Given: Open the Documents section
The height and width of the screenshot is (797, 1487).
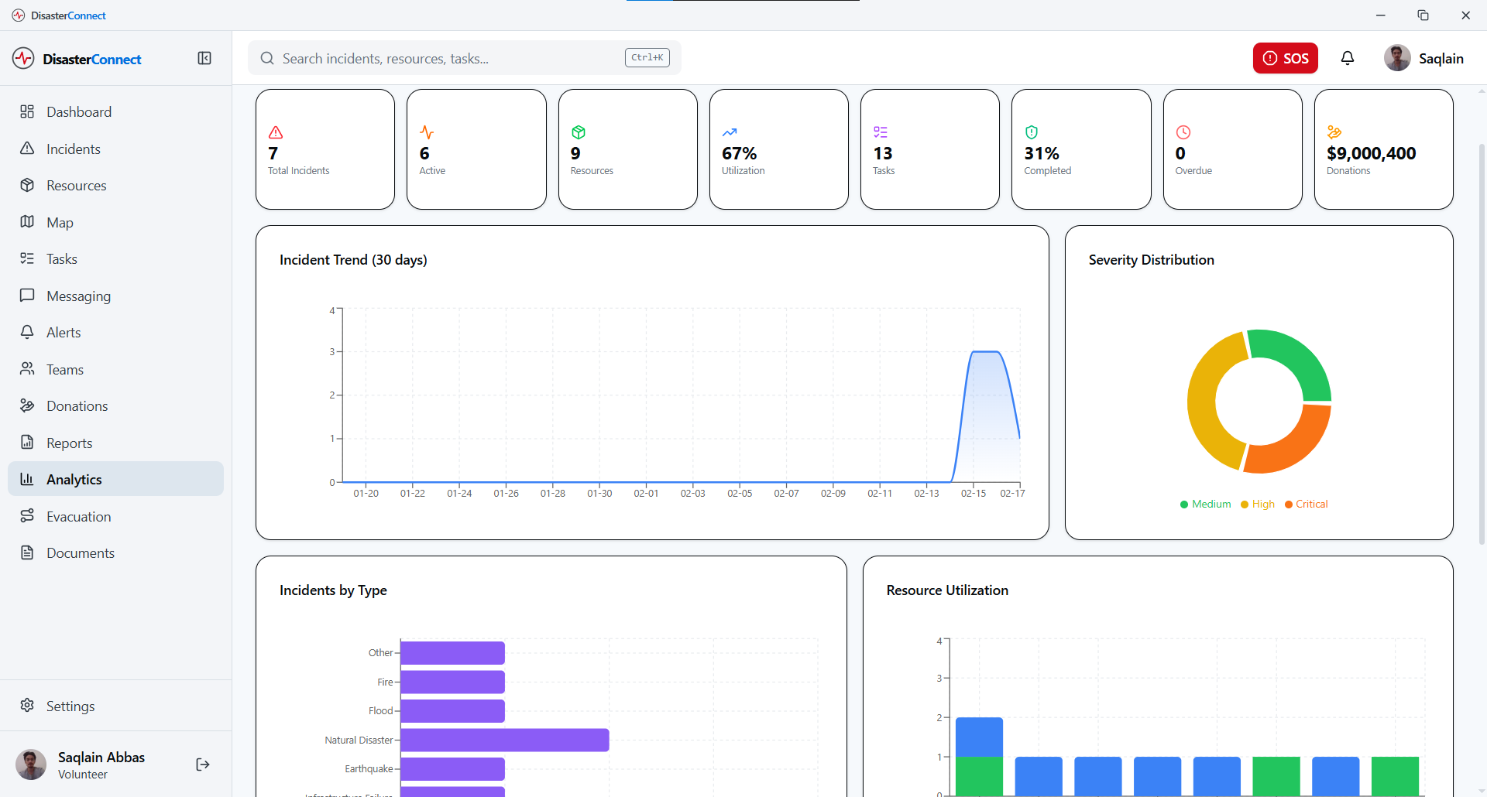Looking at the screenshot, I should [81, 552].
